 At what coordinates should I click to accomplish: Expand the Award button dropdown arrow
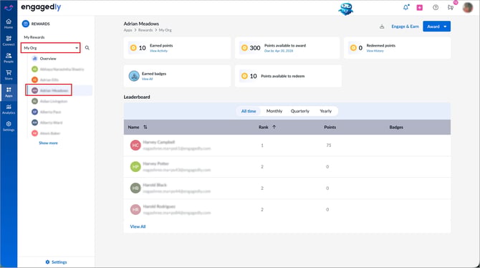[445, 27]
